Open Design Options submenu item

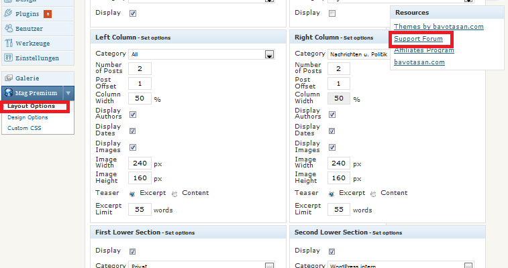(x=28, y=117)
